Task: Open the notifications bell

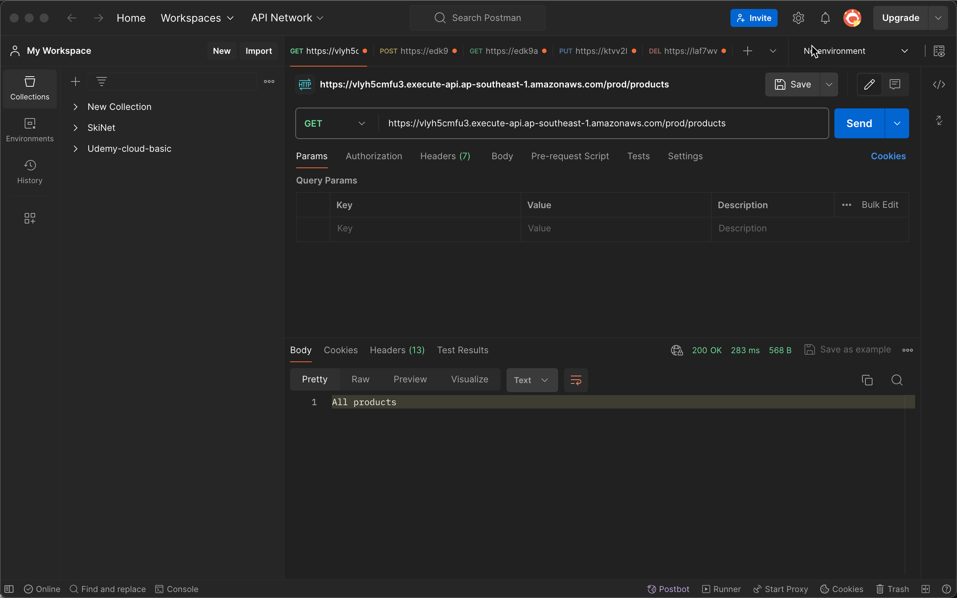Action: coord(825,18)
